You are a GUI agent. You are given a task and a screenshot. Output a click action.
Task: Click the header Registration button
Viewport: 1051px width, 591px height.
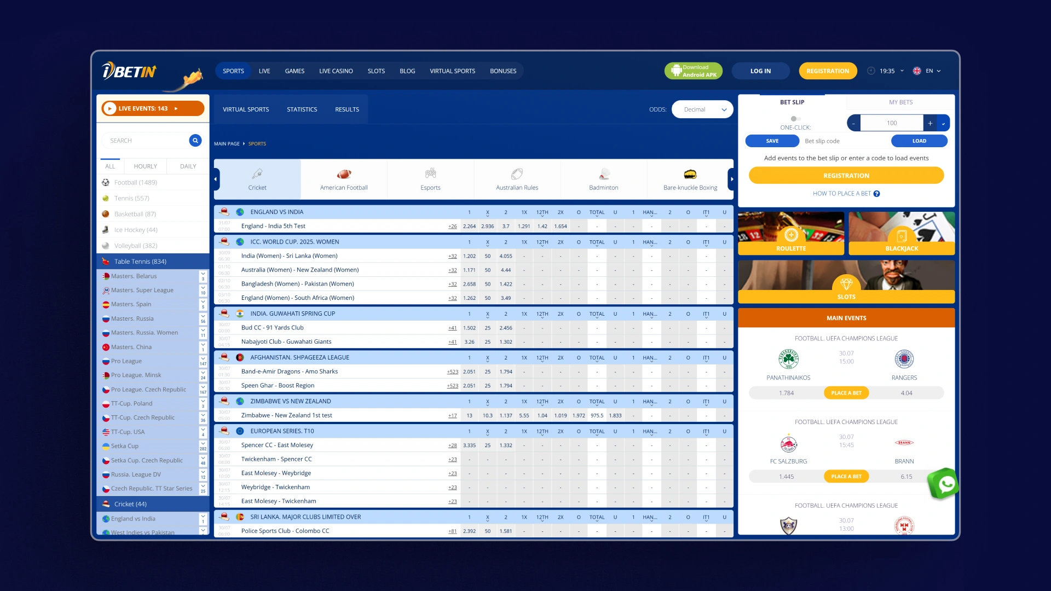[828, 71]
